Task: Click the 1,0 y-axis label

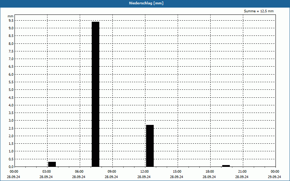Action: click(x=11, y=151)
